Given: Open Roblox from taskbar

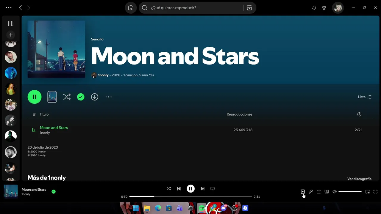Looking at the screenshot, I should pos(245,208).
